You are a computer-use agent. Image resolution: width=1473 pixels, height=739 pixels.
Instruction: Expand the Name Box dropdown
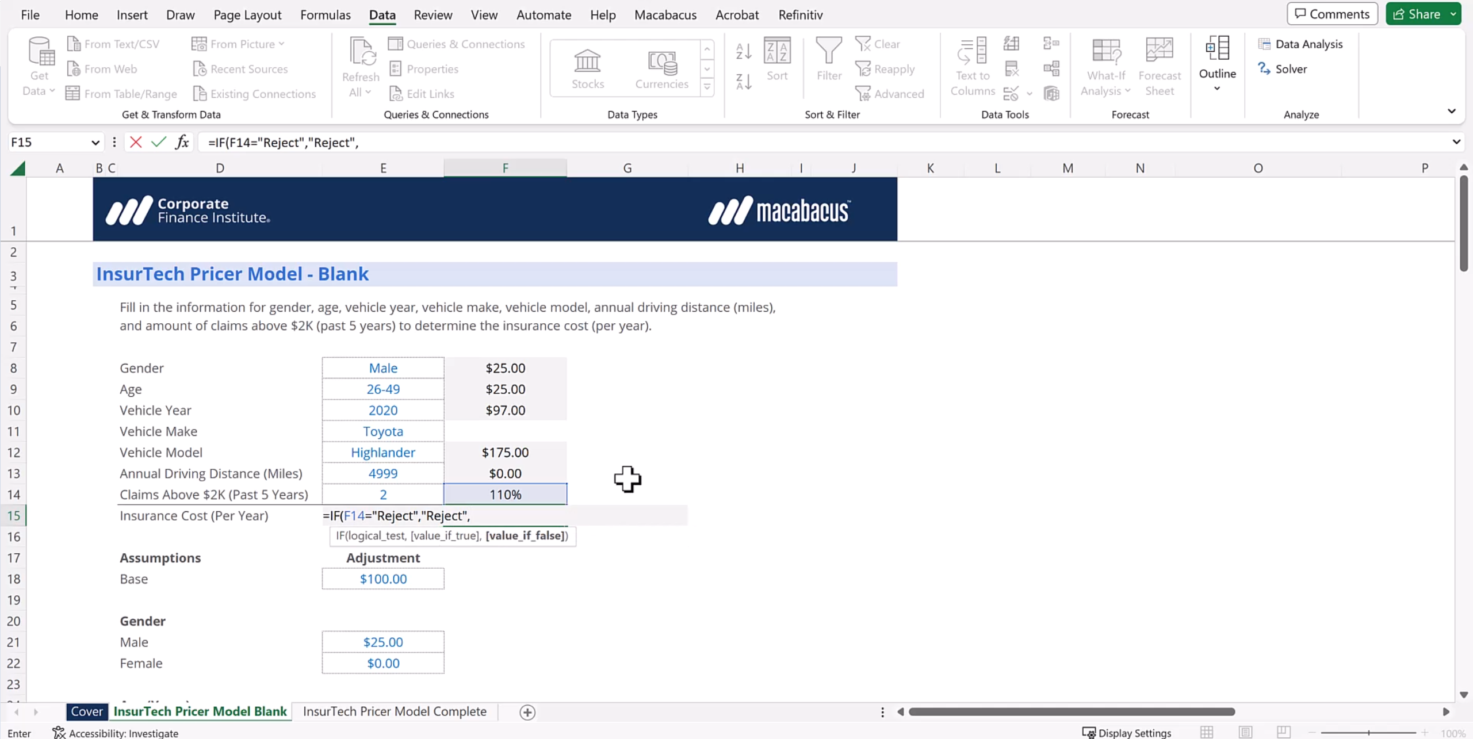point(95,143)
